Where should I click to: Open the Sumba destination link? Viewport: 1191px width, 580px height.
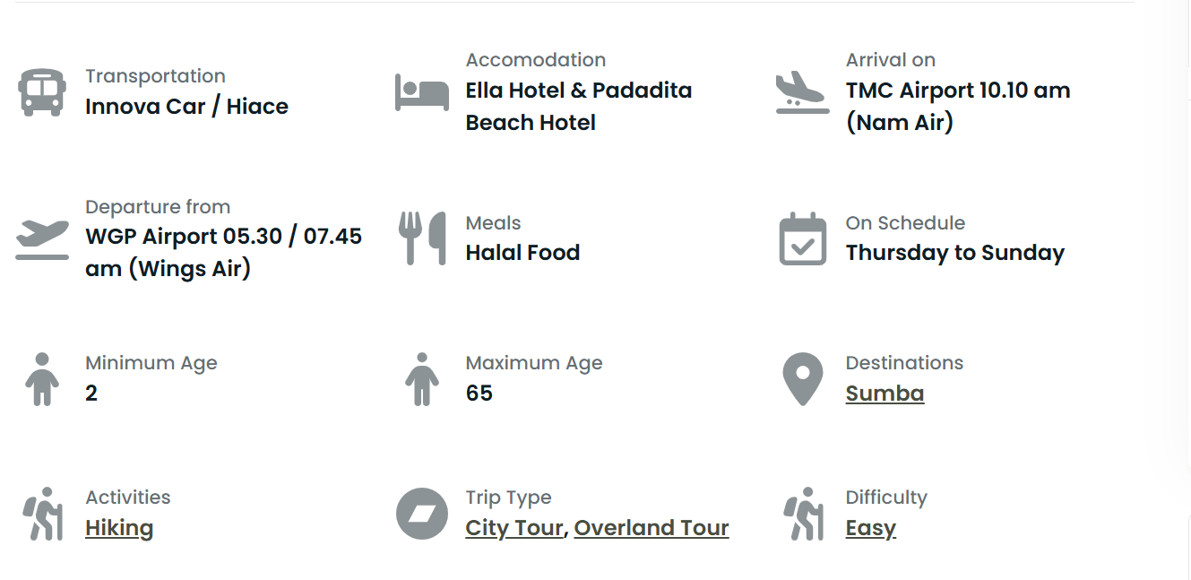coord(885,394)
